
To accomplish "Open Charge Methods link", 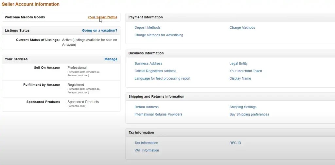I will pos(242,27).
